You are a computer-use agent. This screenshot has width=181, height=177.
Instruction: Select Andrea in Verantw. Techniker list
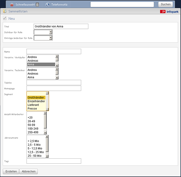coord(41,70)
